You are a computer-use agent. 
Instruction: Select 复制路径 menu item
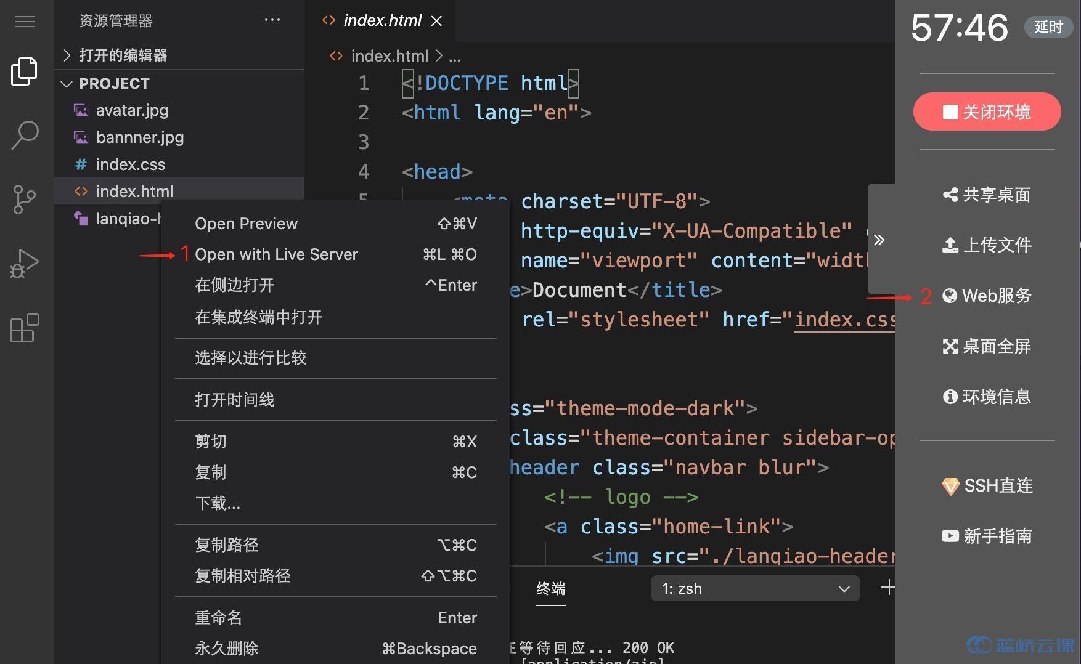point(336,545)
